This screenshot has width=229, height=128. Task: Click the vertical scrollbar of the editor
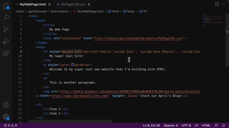(x=227, y=40)
